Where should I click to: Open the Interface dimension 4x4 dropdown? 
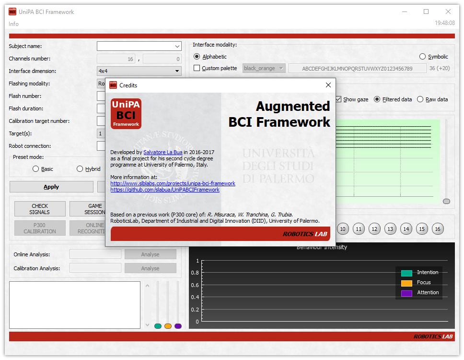[x=139, y=71]
